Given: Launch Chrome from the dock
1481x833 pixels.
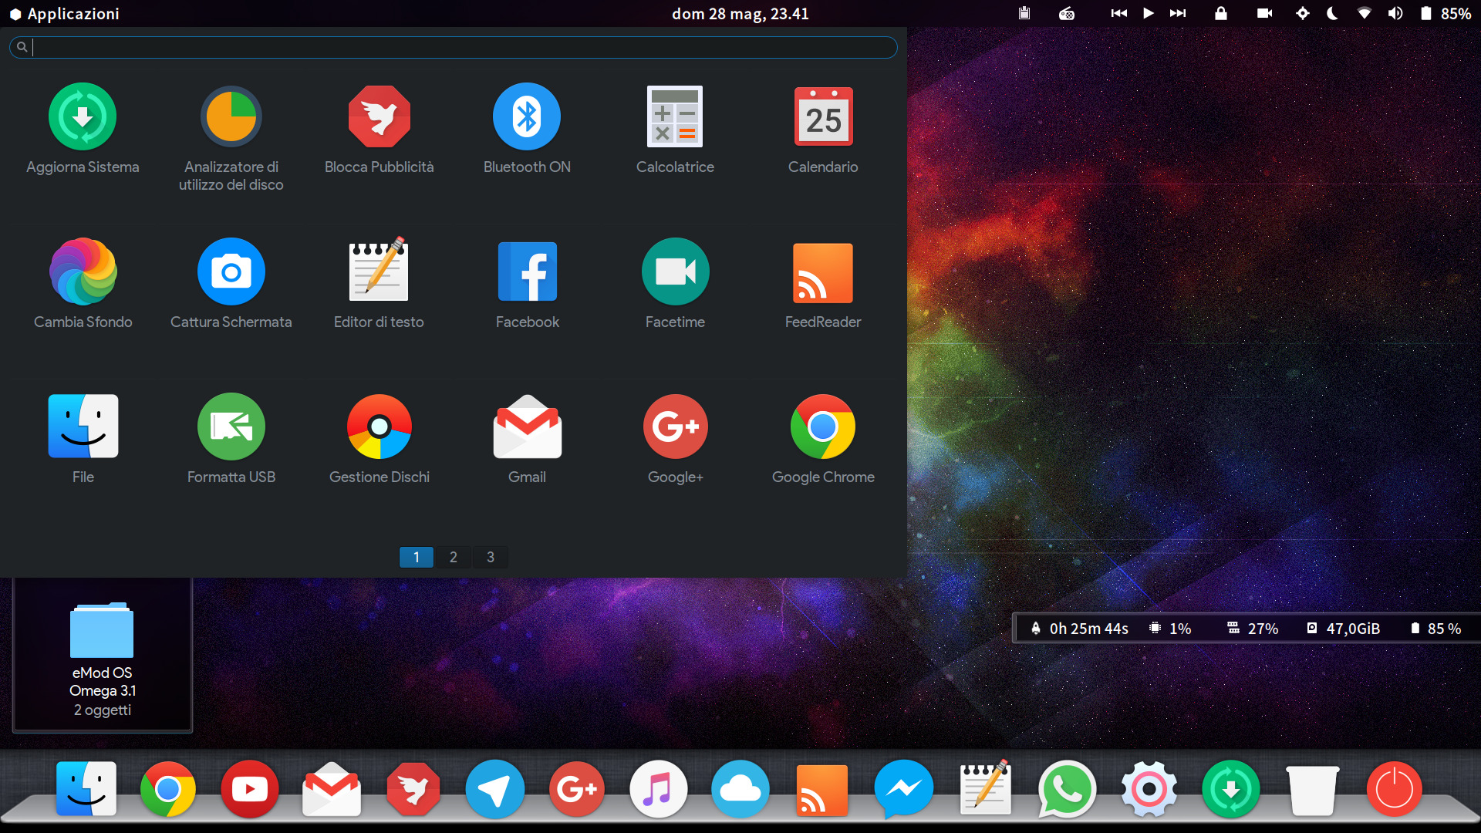Looking at the screenshot, I should [167, 789].
